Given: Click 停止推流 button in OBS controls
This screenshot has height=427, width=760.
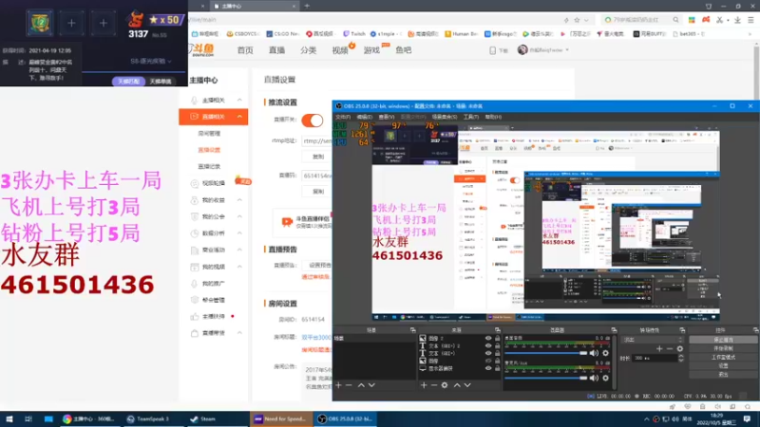Looking at the screenshot, I should pyautogui.click(x=723, y=340).
